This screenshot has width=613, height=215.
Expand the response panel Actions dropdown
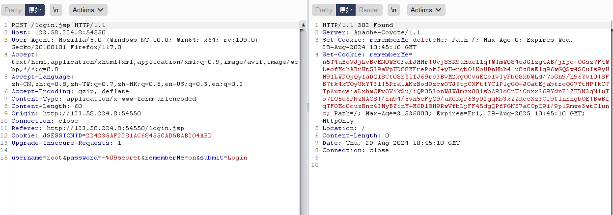coord(426,10)
